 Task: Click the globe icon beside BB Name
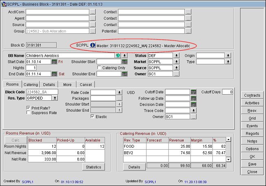tap(118, 55)
